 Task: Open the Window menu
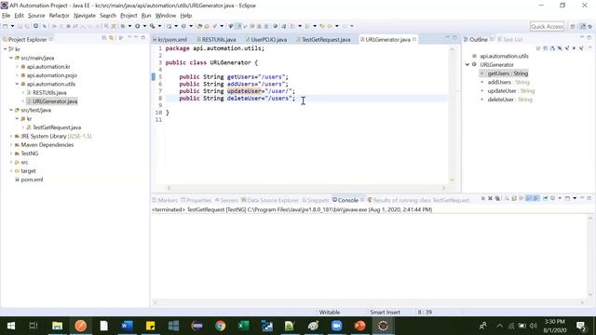[166, 16]
